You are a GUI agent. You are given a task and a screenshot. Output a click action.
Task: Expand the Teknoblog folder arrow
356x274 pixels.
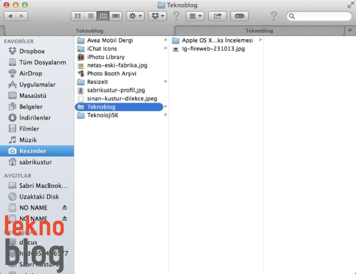(166, 106)
